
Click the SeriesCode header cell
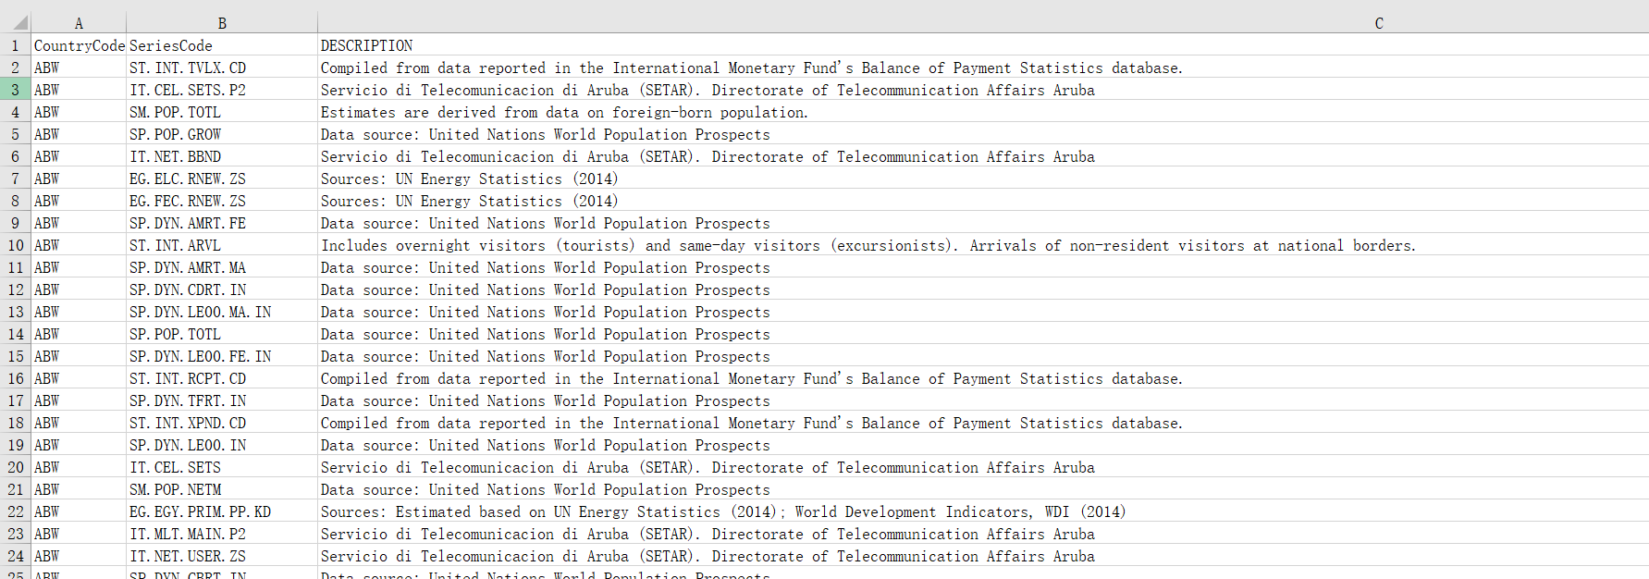pyautogui.click(x=171, y=45)
